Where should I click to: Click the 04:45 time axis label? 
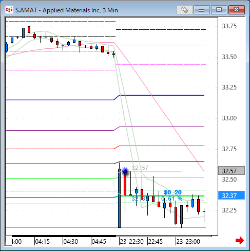99,242
